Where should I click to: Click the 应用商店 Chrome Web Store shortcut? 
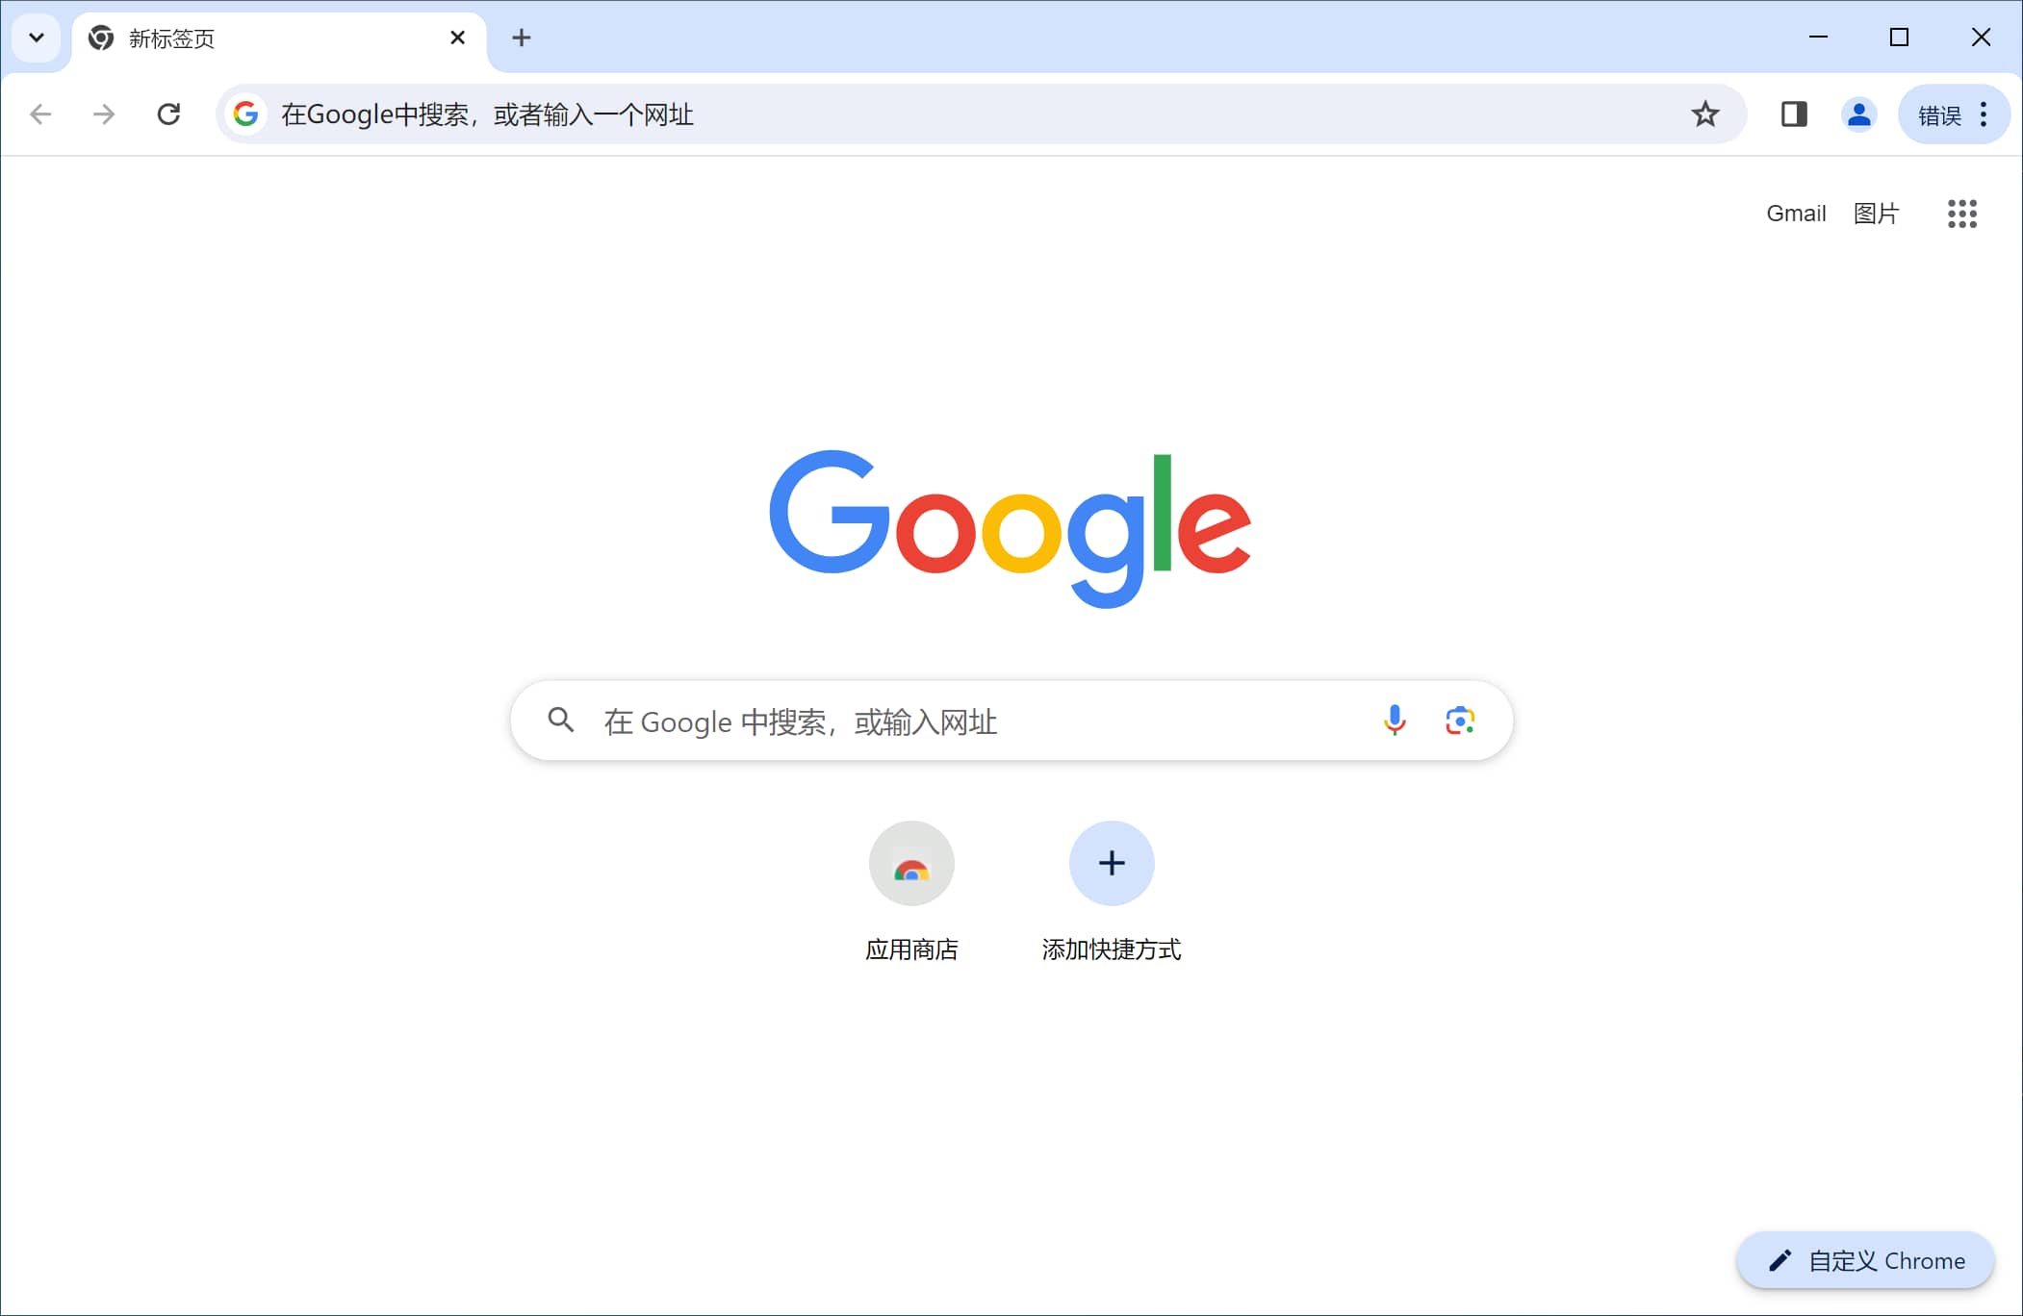point(909,861)
